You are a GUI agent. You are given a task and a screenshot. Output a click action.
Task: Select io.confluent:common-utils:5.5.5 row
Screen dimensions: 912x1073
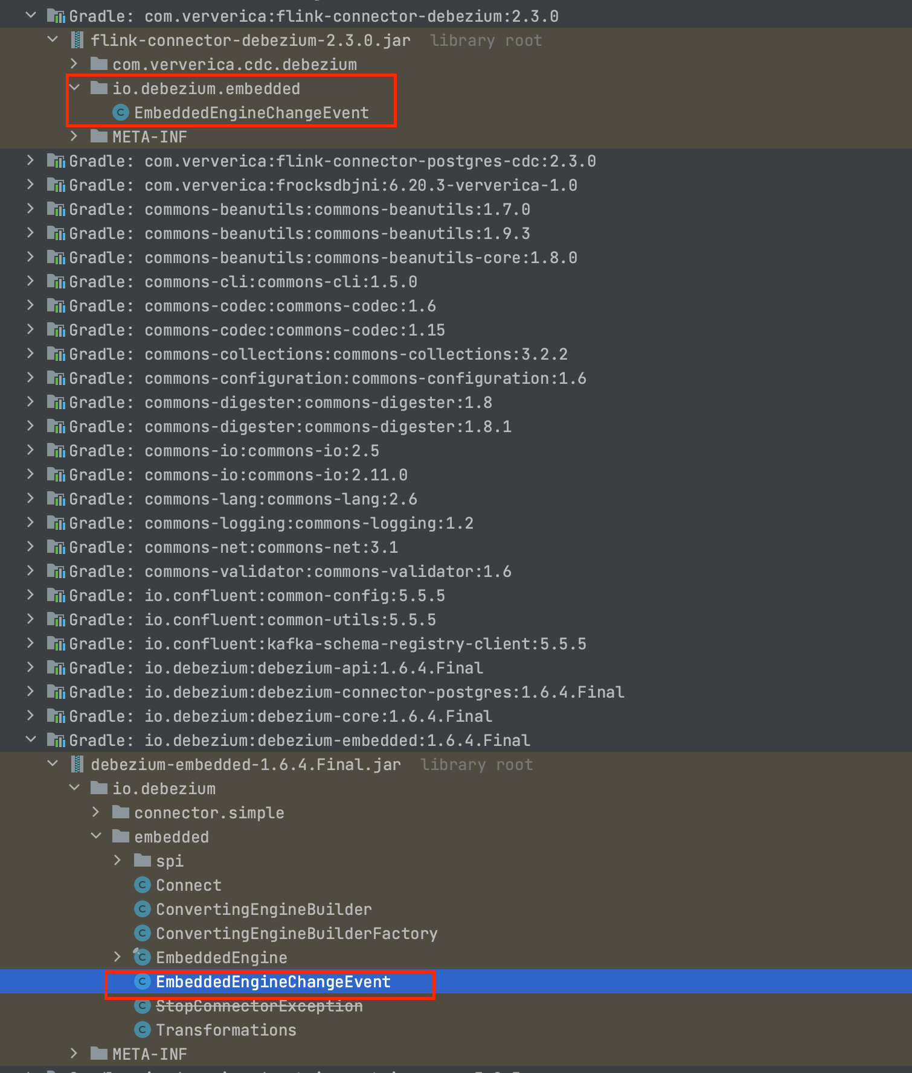pos(456,619)
